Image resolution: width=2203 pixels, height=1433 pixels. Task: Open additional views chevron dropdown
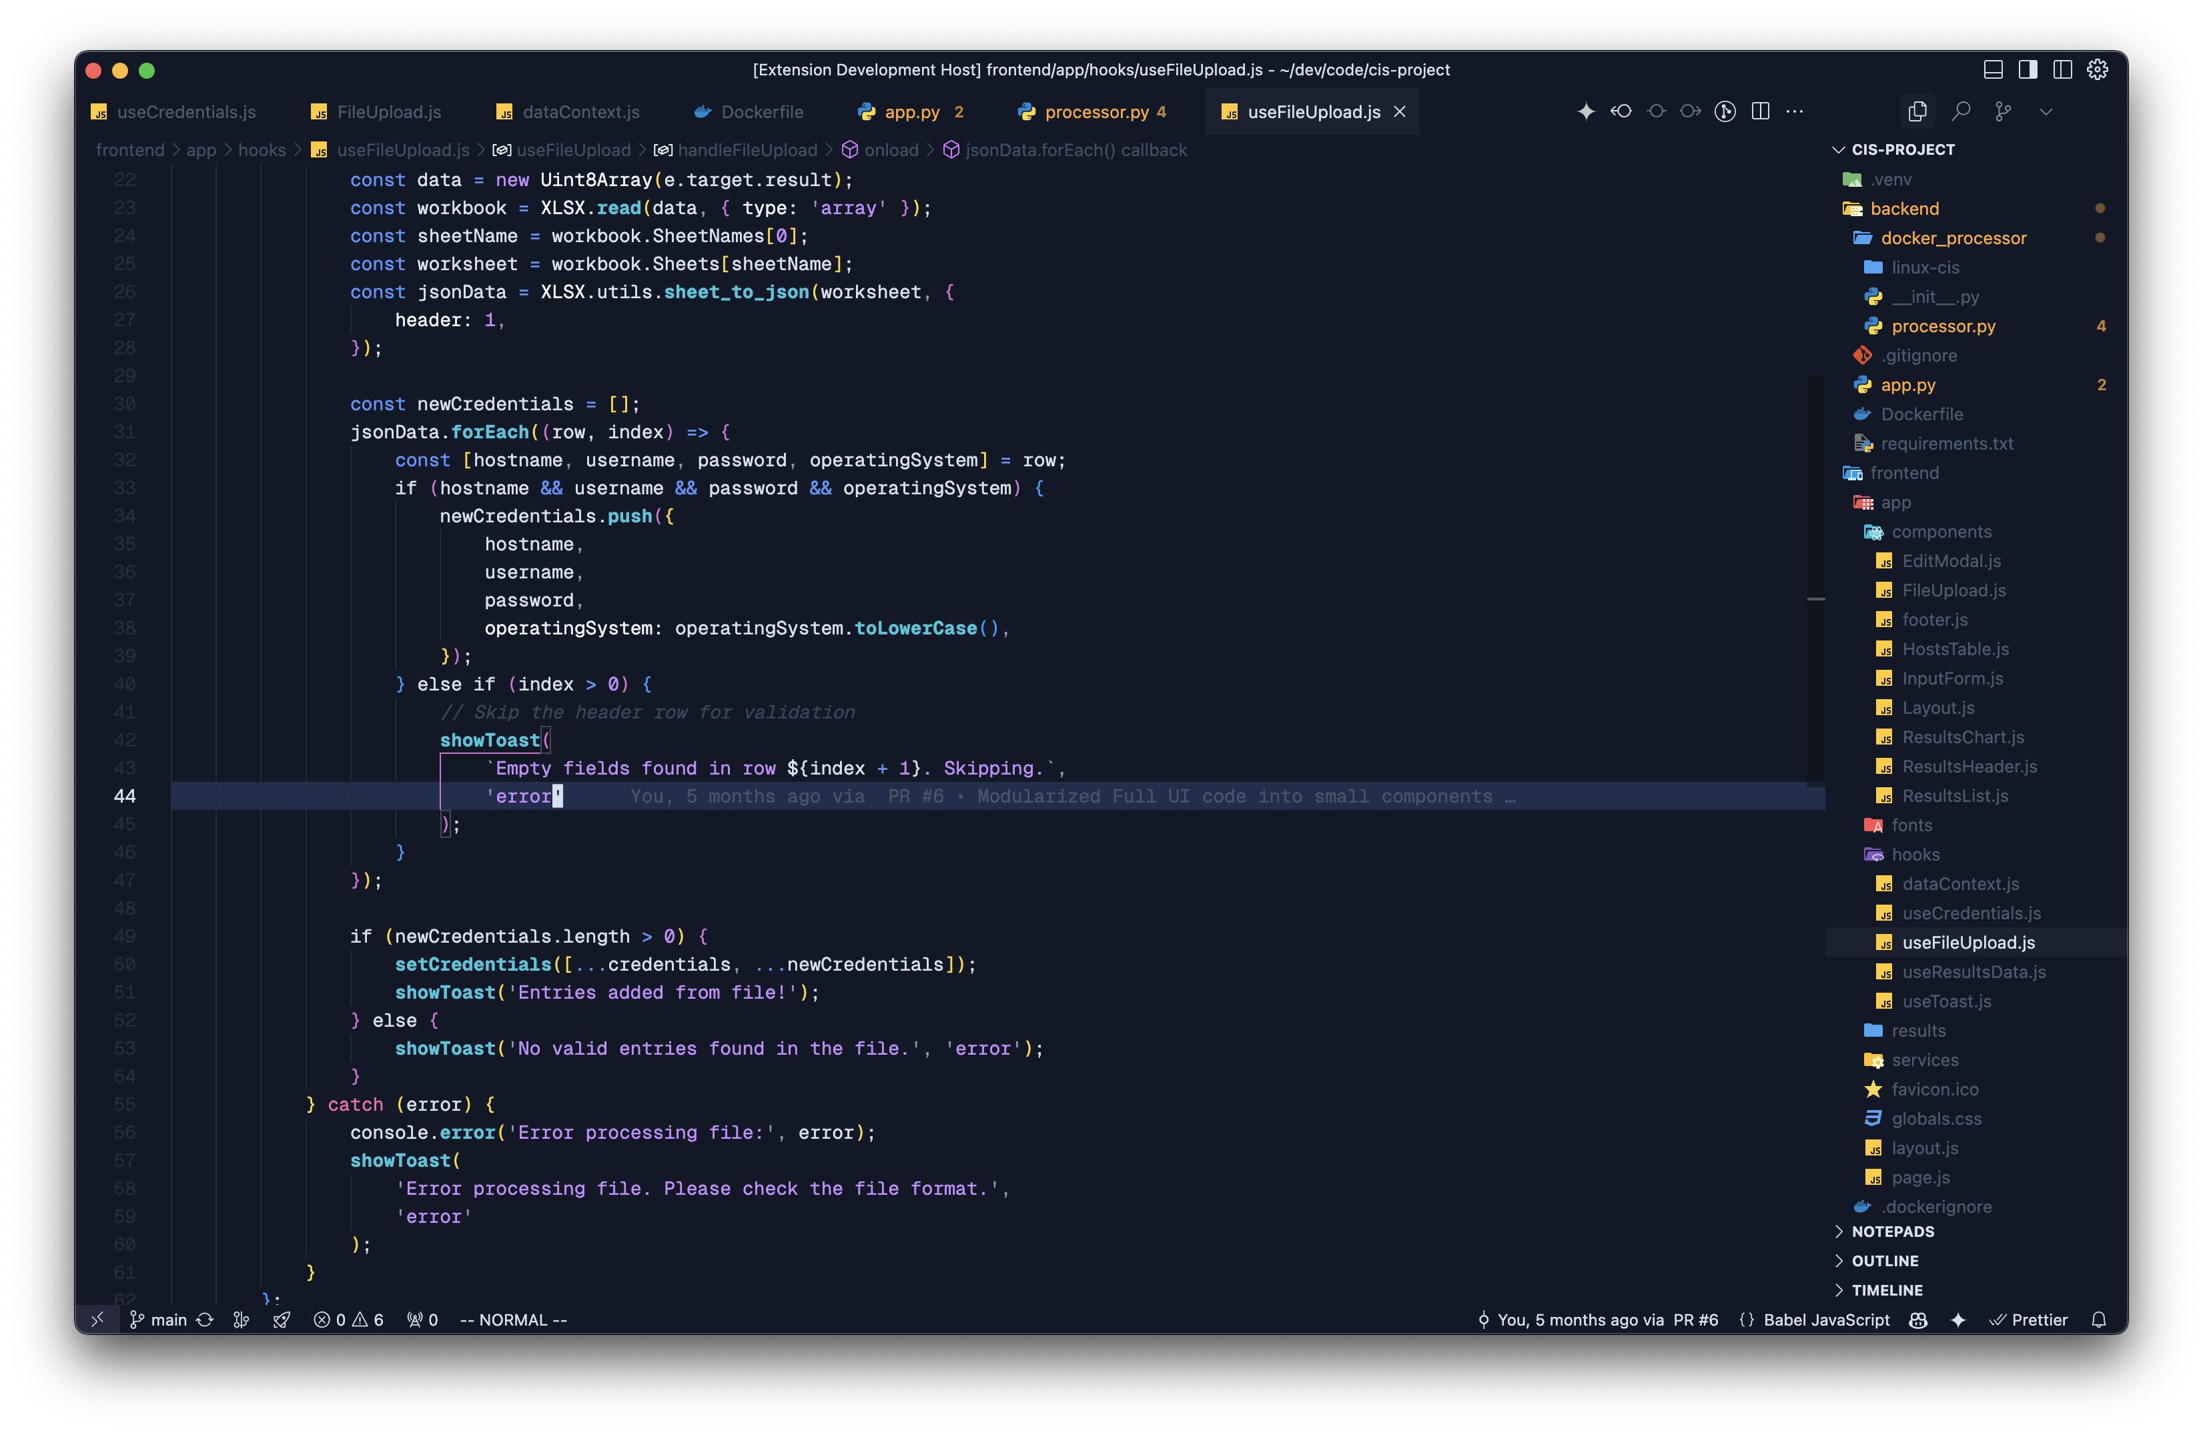2046,111
